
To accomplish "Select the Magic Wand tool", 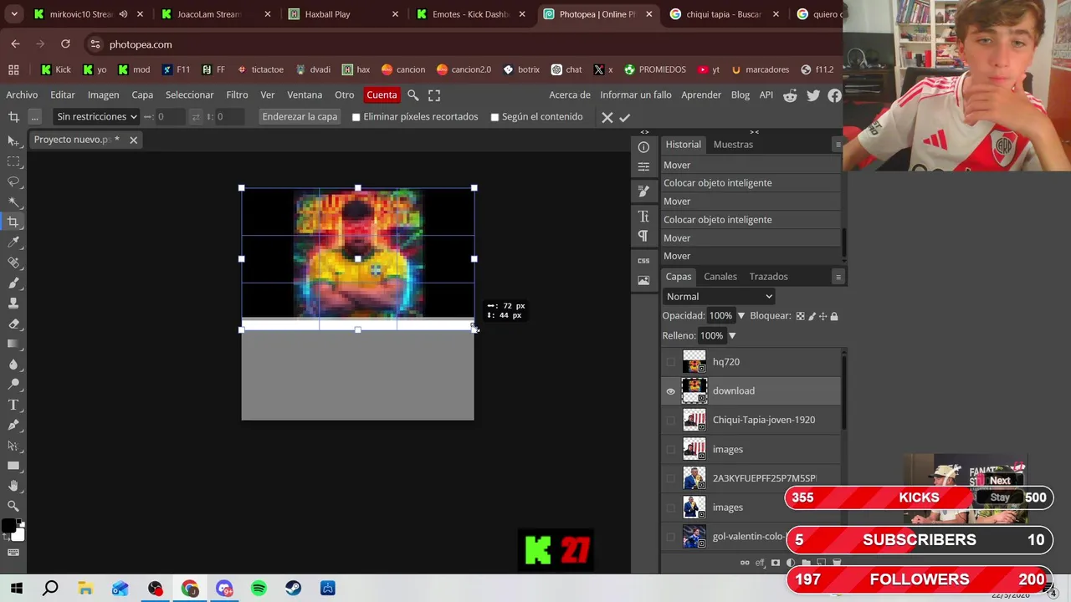I will (13, 202).
